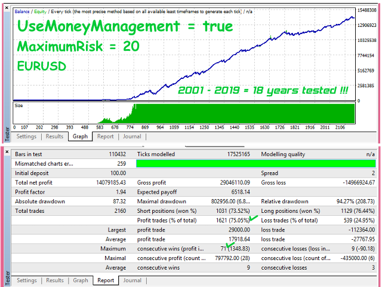Open Journal tab in lower Tester panel
This screenshot has height=287, width=382.
pos(132,280)
